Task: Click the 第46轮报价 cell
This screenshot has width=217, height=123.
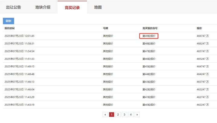Action: pos(149,59)
